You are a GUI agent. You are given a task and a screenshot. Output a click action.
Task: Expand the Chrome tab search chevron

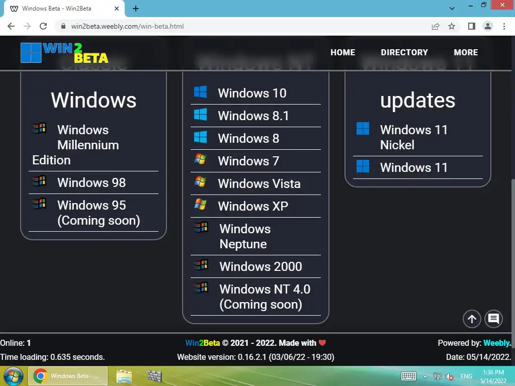coord(452,9)
